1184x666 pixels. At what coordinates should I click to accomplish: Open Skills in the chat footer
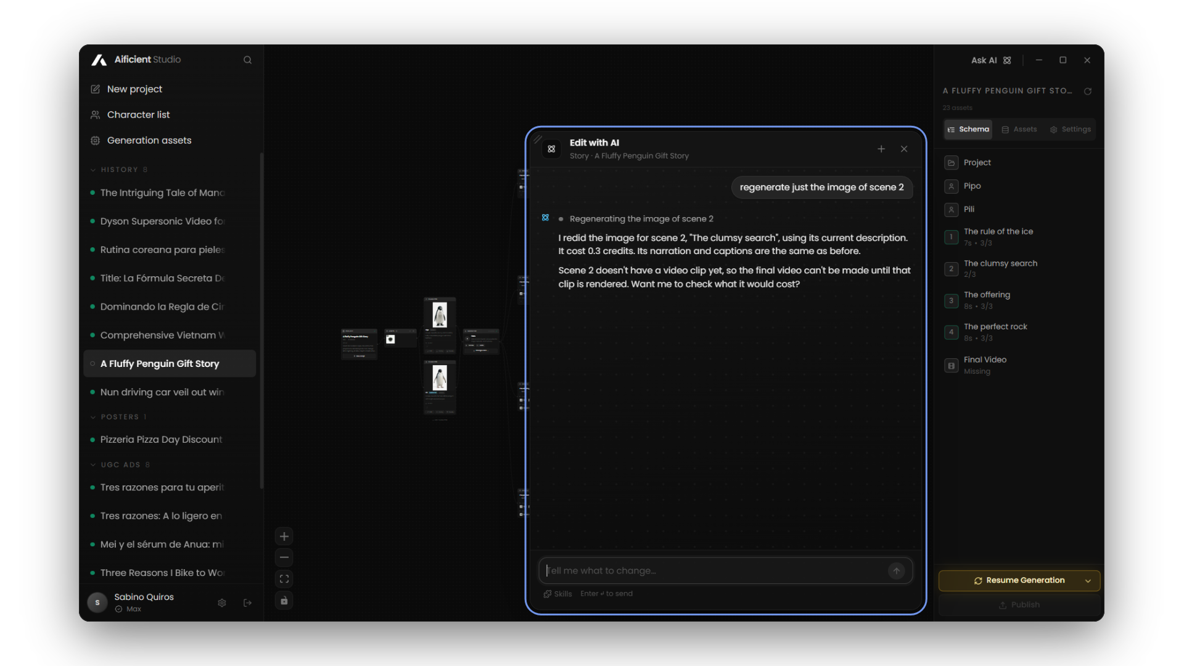pyautogui.click(x=557, y=594)
